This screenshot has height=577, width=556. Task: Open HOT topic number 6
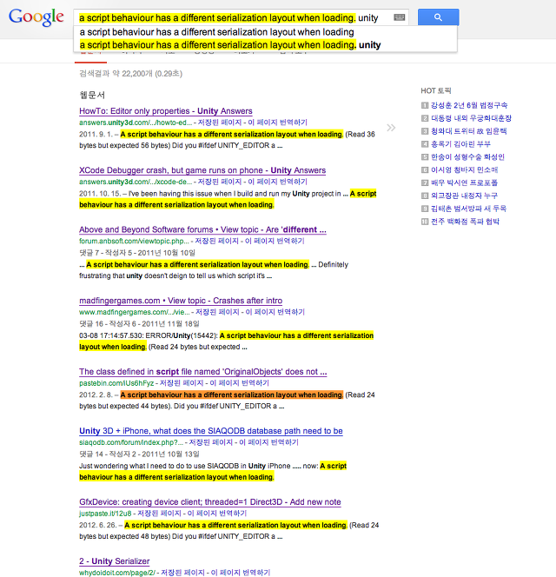pos(465,170)
